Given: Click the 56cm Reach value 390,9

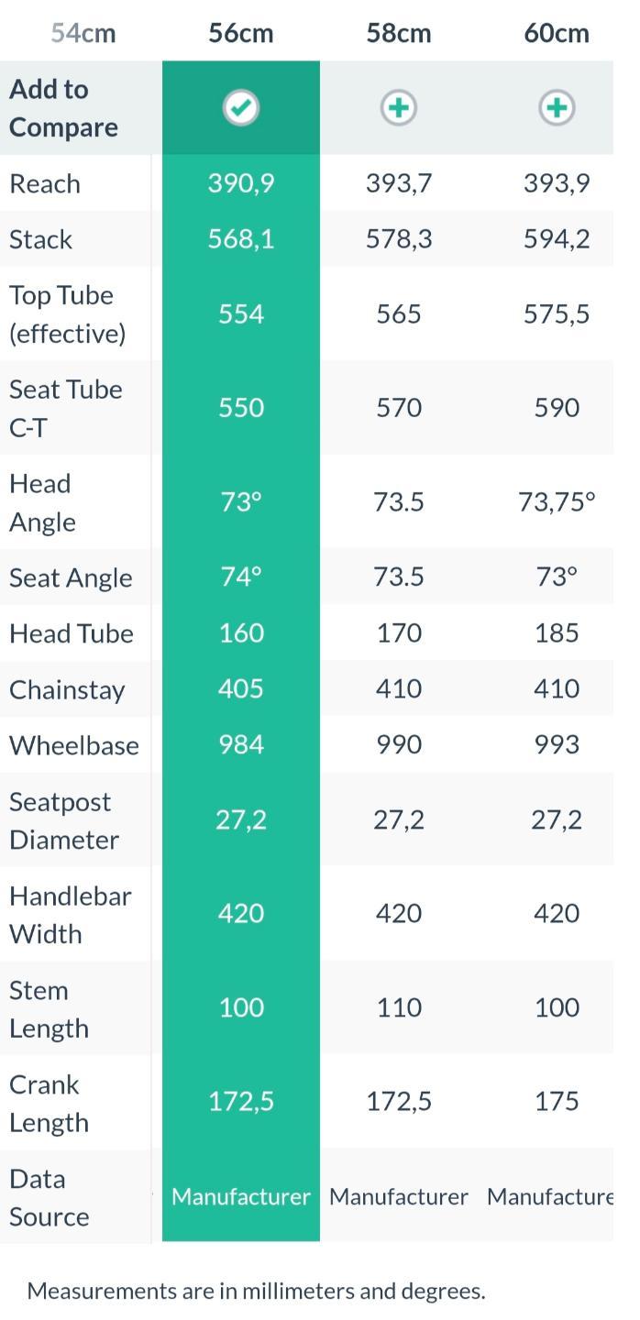Looking at the screenshot, I should [x=241, y=183].
